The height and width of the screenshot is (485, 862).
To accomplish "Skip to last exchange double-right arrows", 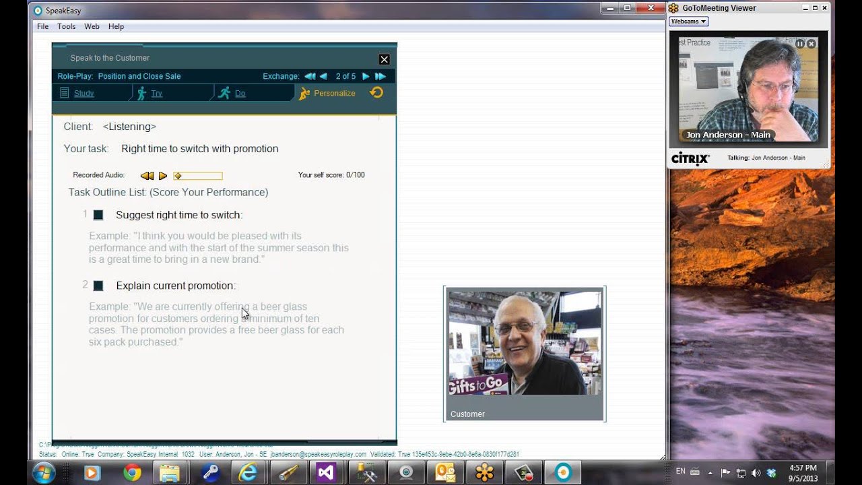I will (x=380, y=76).
